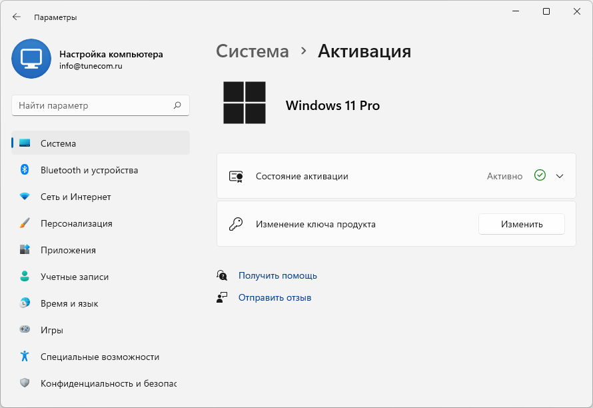This screenshot has height=408, width=593.
Task: Click the accessibility figure icon
Action: [x=25, y=356]
